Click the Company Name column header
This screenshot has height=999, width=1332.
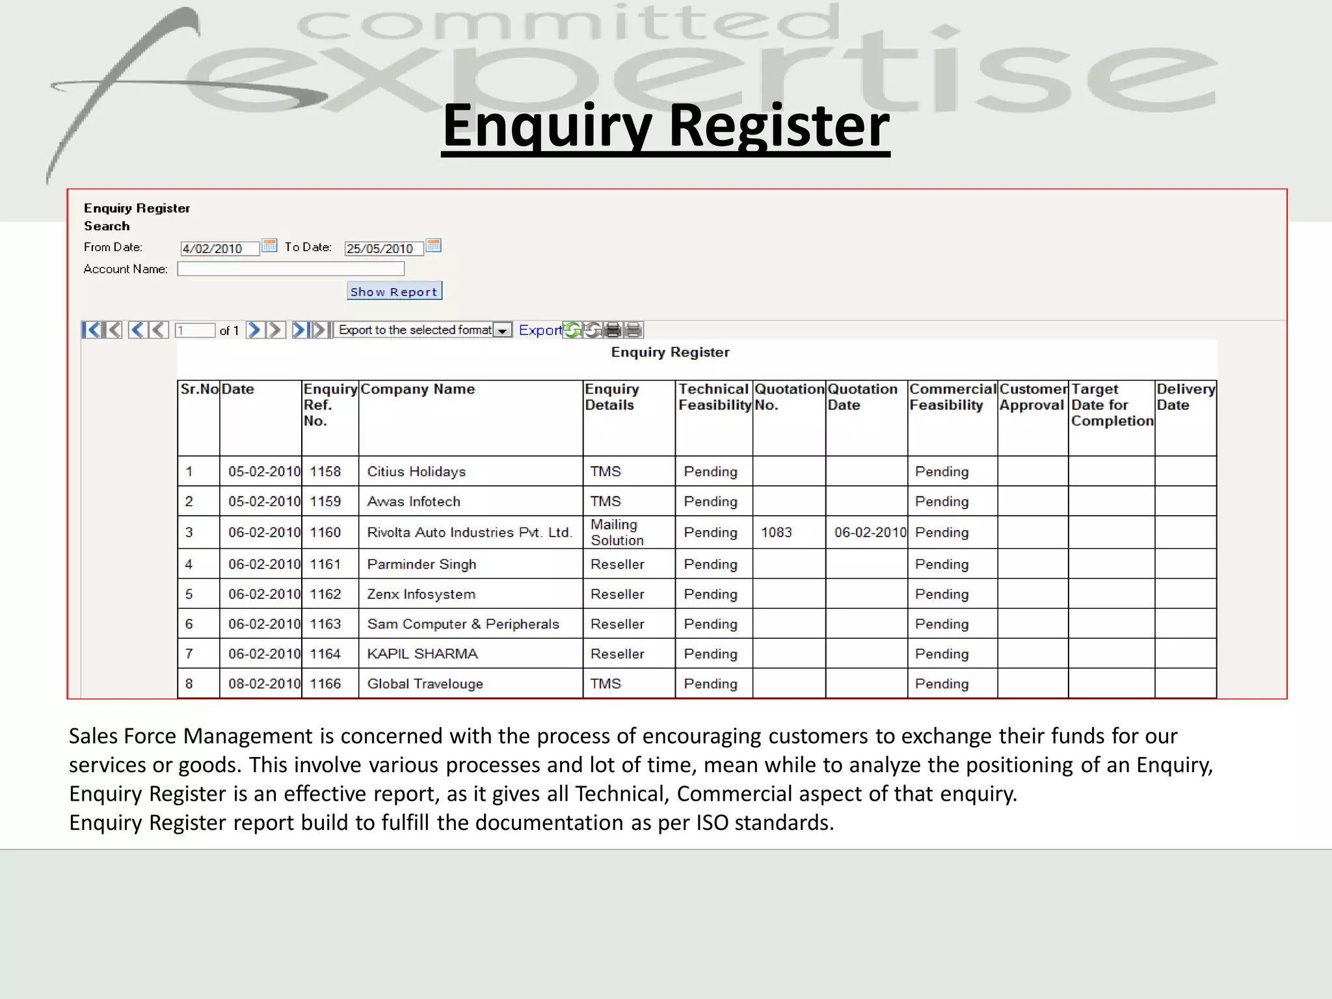coord(471,418)
